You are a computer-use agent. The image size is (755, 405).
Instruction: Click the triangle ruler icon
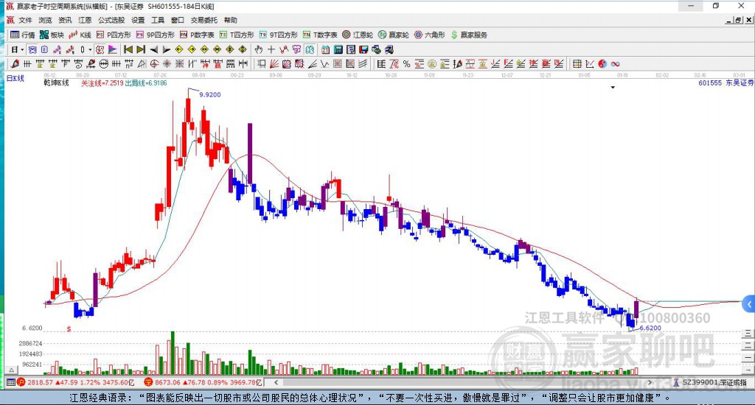pyautogui.click(x=142, y=64)
